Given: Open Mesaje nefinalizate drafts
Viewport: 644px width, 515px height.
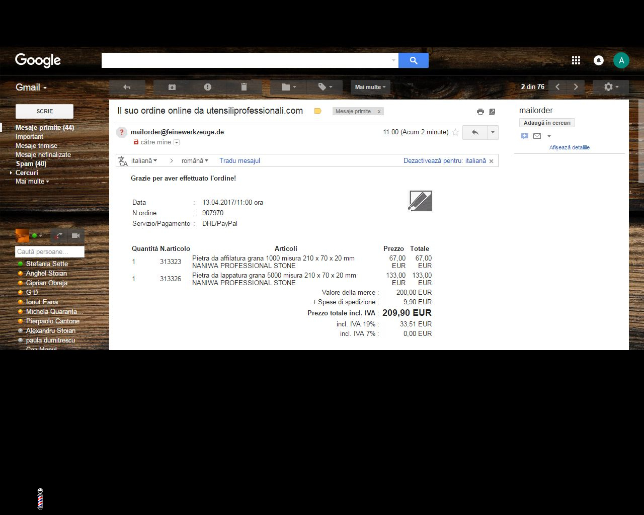Looking at the screenshot, I should tap(43, 155).
